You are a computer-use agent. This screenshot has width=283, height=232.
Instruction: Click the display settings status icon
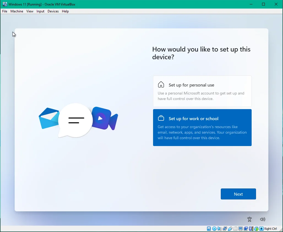tap(240, 229)
